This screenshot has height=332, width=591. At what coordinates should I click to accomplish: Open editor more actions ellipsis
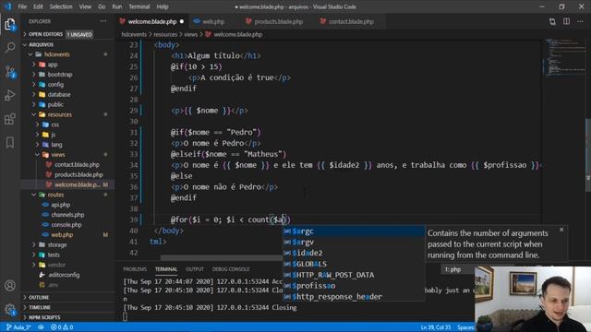tap(580, 21)
